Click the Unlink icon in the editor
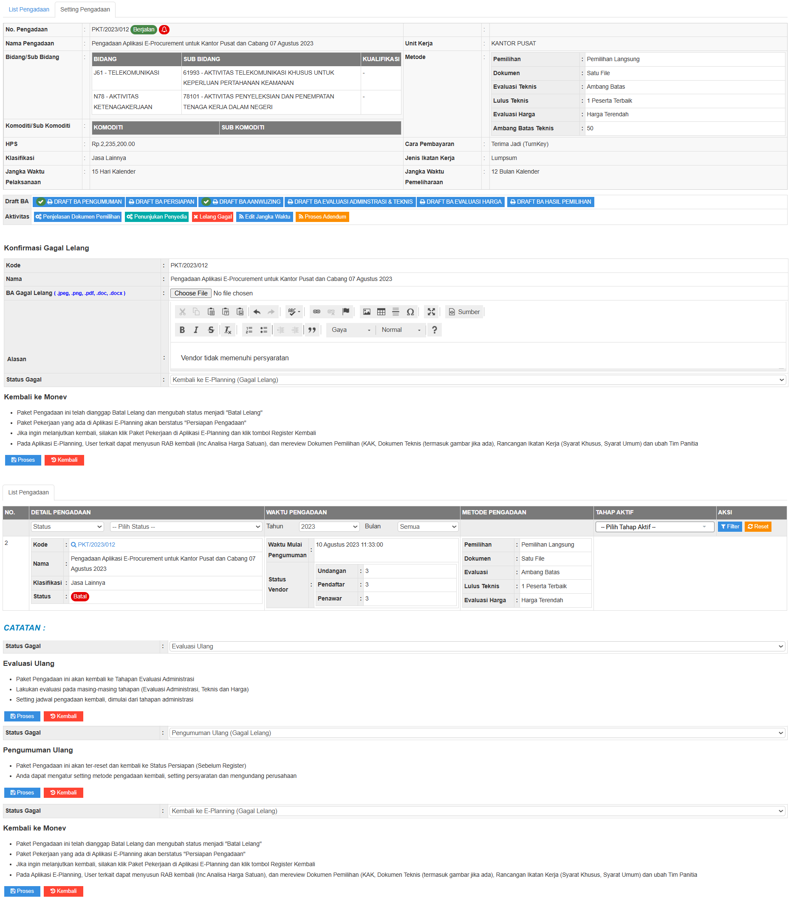The height and width of the screenshot is (898, 791). pyautogui.click(x=331, y=312)
